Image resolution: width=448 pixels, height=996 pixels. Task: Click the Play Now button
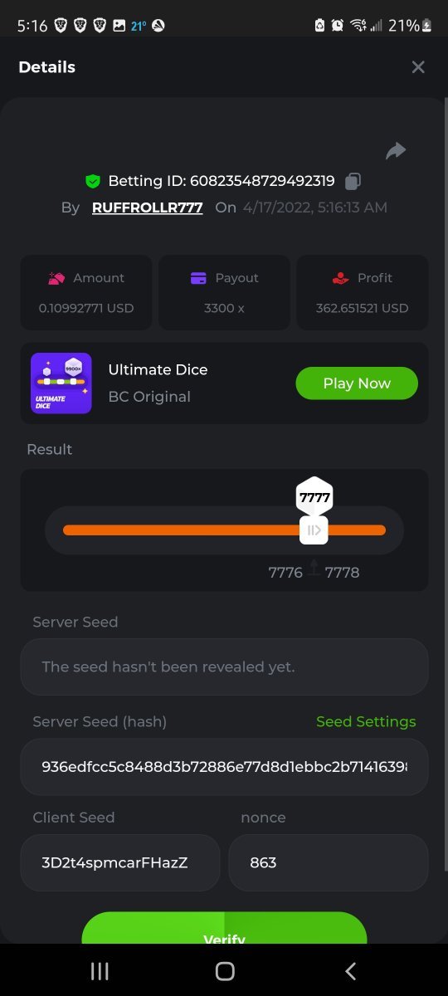(x=357, y=383)
